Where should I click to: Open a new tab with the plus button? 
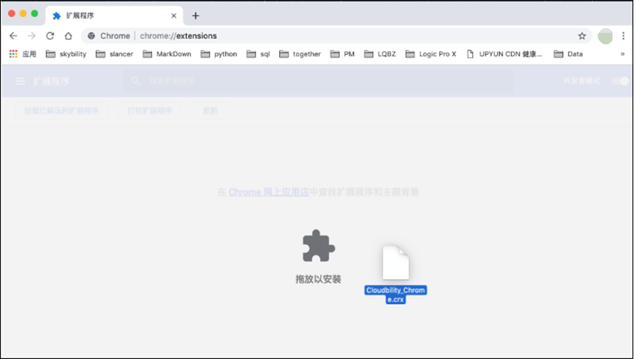click(196, 15)
